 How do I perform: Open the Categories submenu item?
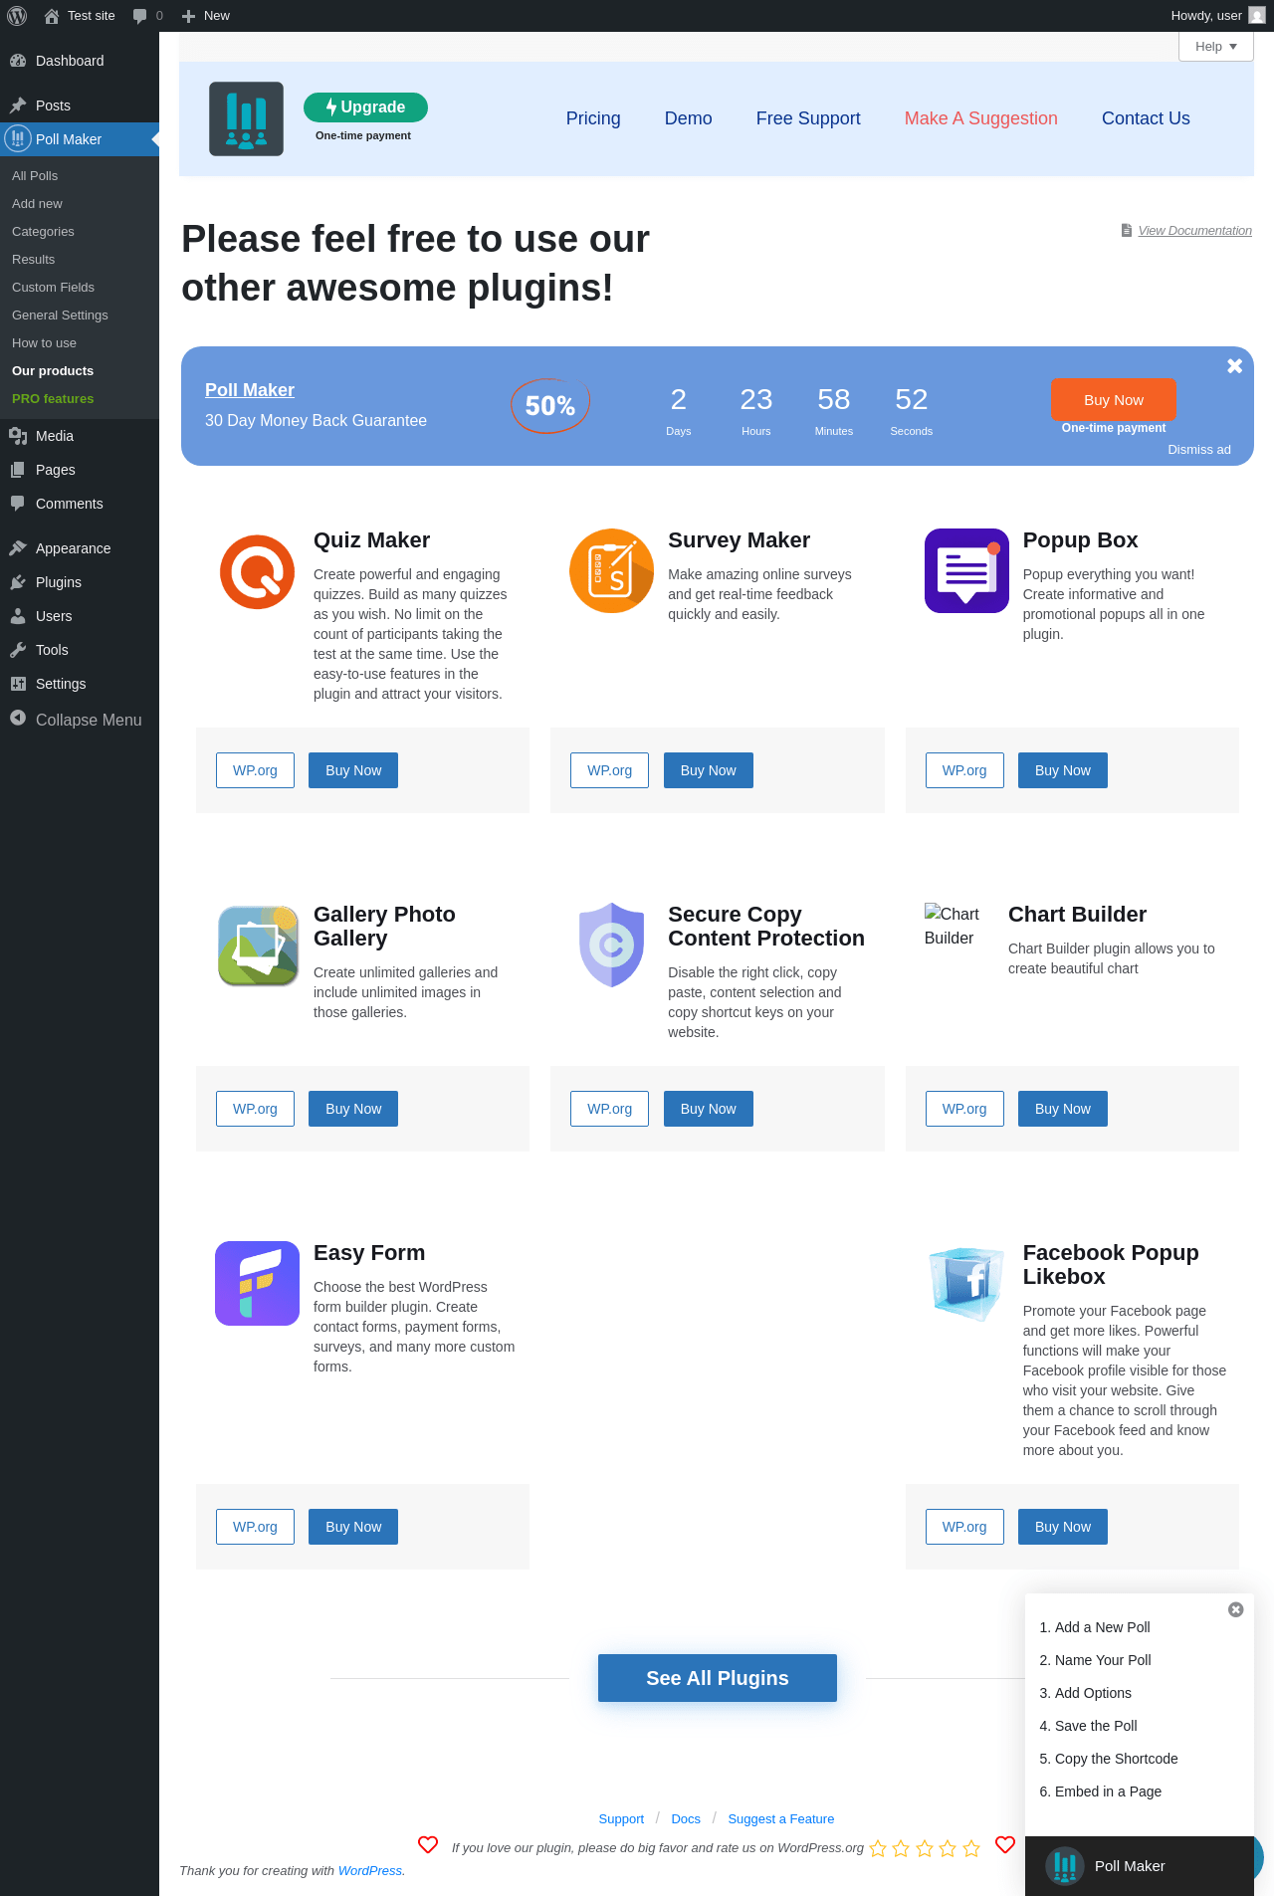(43, 232)
